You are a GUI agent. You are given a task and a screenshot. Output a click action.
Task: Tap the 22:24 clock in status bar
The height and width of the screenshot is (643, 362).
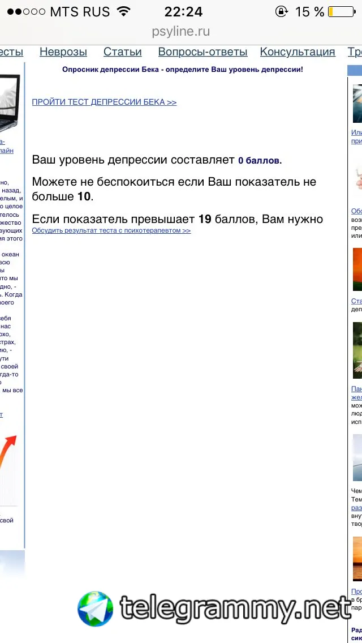pos(183,12)
